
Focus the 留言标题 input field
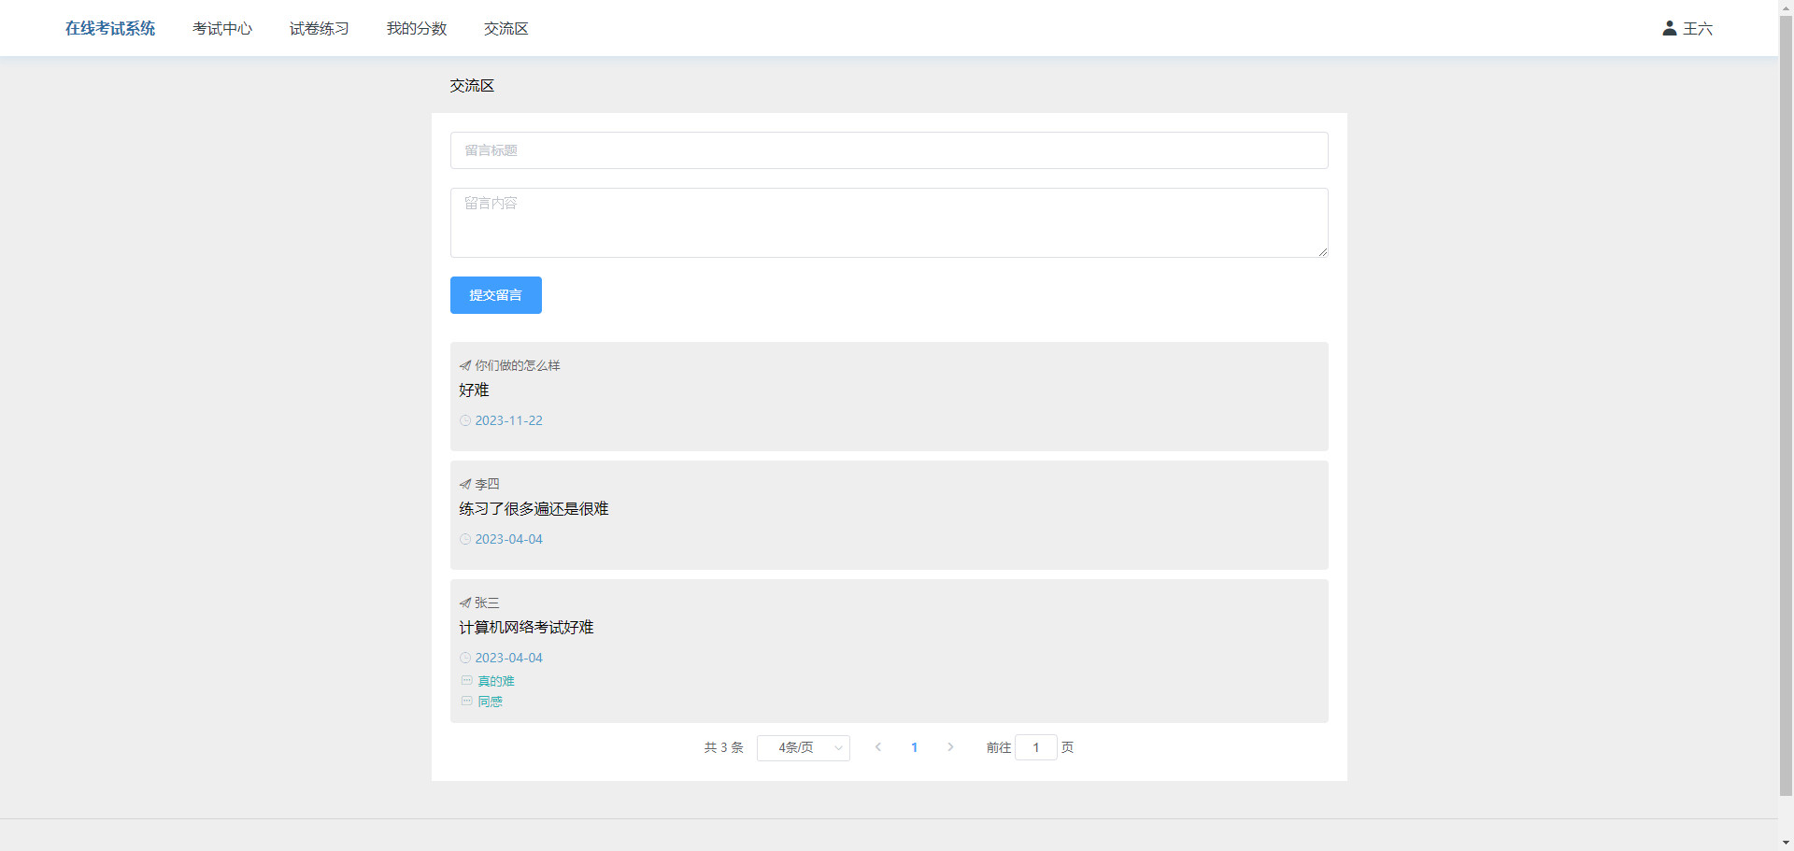point(890,150)
